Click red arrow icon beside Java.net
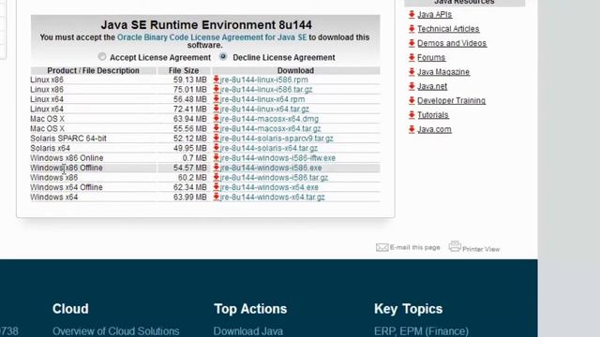 [412, 86]
